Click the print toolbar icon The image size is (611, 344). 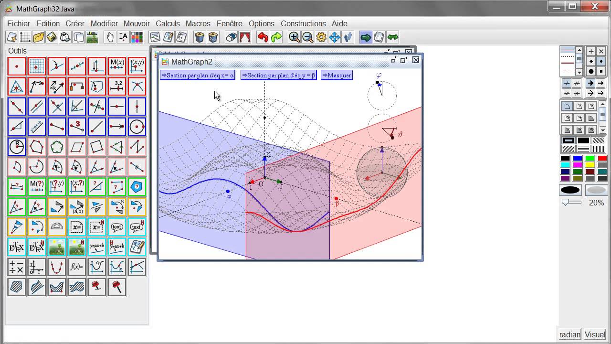[65, 37]
